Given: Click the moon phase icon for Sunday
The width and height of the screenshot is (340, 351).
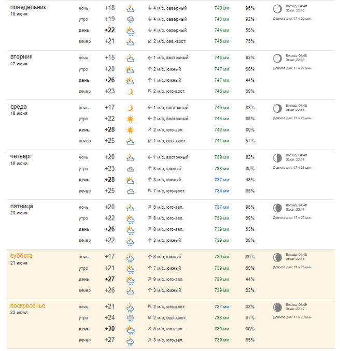Looking at the screenshot, I should [x=277, y=307].
